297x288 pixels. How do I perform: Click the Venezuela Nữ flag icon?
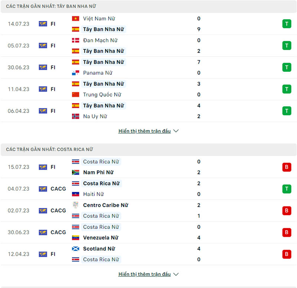pyautogui.click(x=75, y=237)
